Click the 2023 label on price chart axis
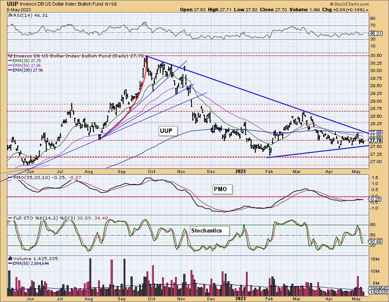The width and height of the screenshot is (389, 302). [240, 172]
